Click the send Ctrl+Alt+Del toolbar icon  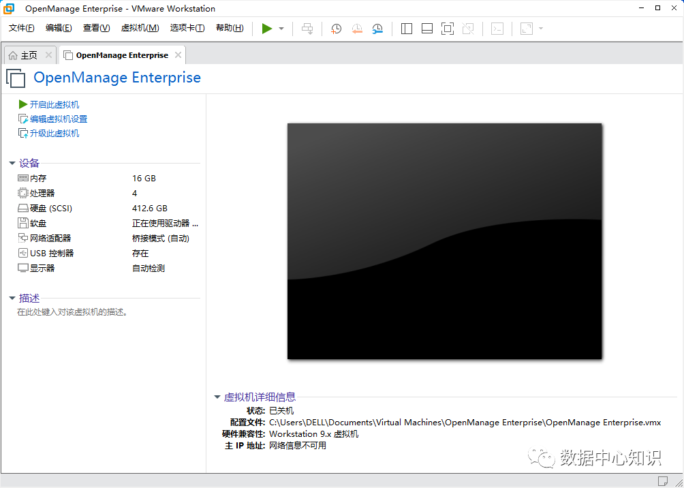[x=307, y=29]
